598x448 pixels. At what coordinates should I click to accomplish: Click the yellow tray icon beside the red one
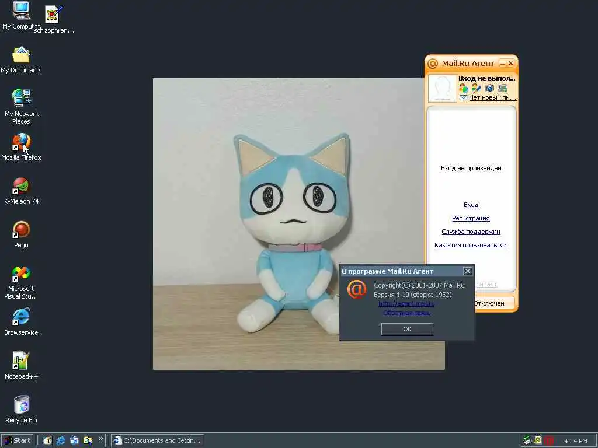coord(538,440)
